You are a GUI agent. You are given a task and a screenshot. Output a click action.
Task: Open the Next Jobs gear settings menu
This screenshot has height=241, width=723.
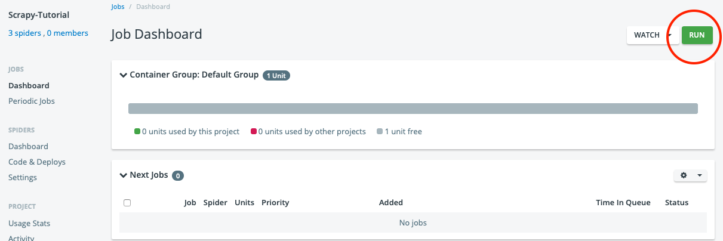(690, 175)
